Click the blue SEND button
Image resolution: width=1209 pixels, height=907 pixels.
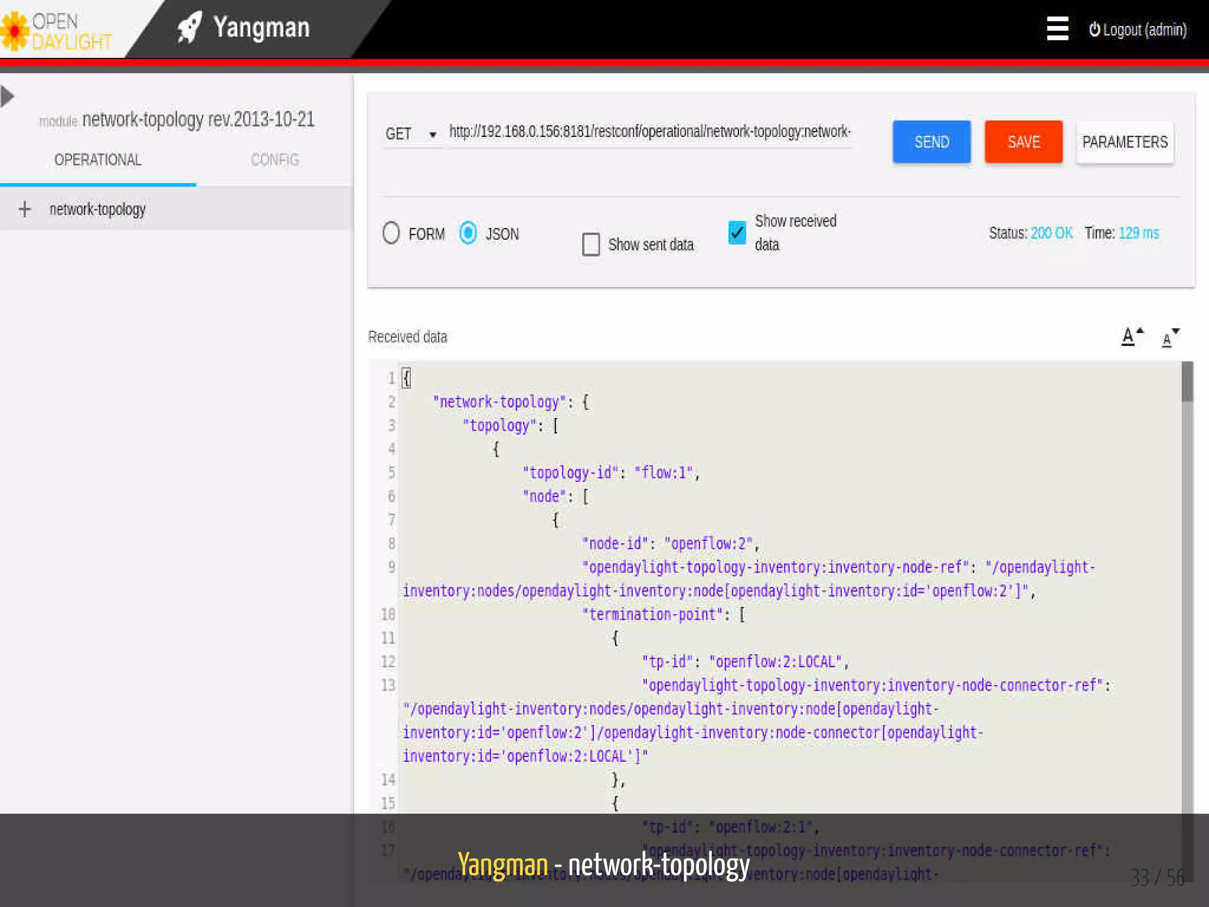pyautogui.click(x=932, y=142)
